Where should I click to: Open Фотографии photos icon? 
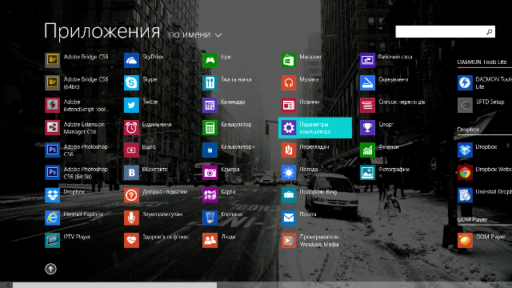[x=367, y=173]
